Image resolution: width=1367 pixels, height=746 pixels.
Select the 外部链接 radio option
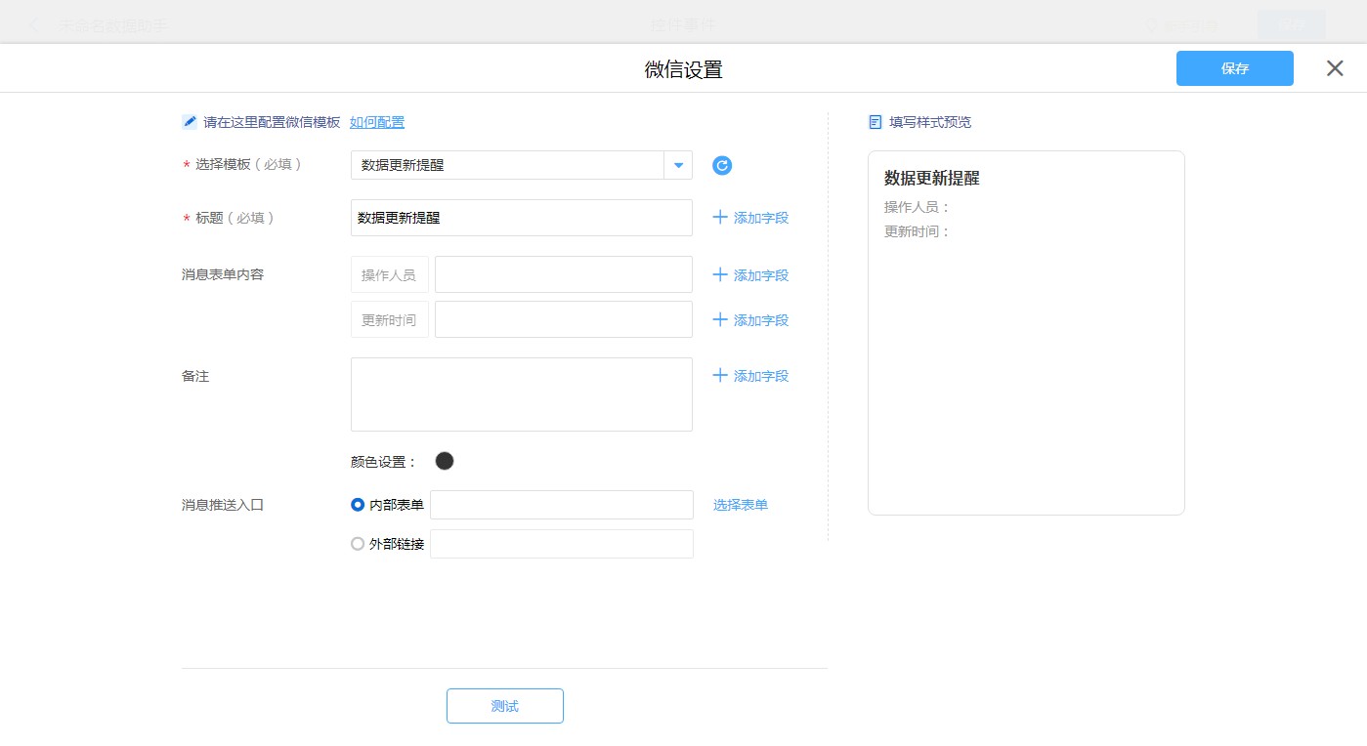358,544
